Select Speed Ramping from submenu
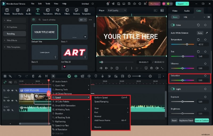 (x=101, y=102)
